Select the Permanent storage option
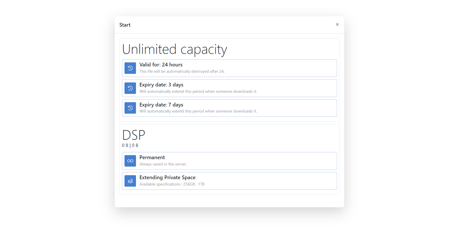Image resolution: width=459 pixels, height=229 pixels. (152, 157)
